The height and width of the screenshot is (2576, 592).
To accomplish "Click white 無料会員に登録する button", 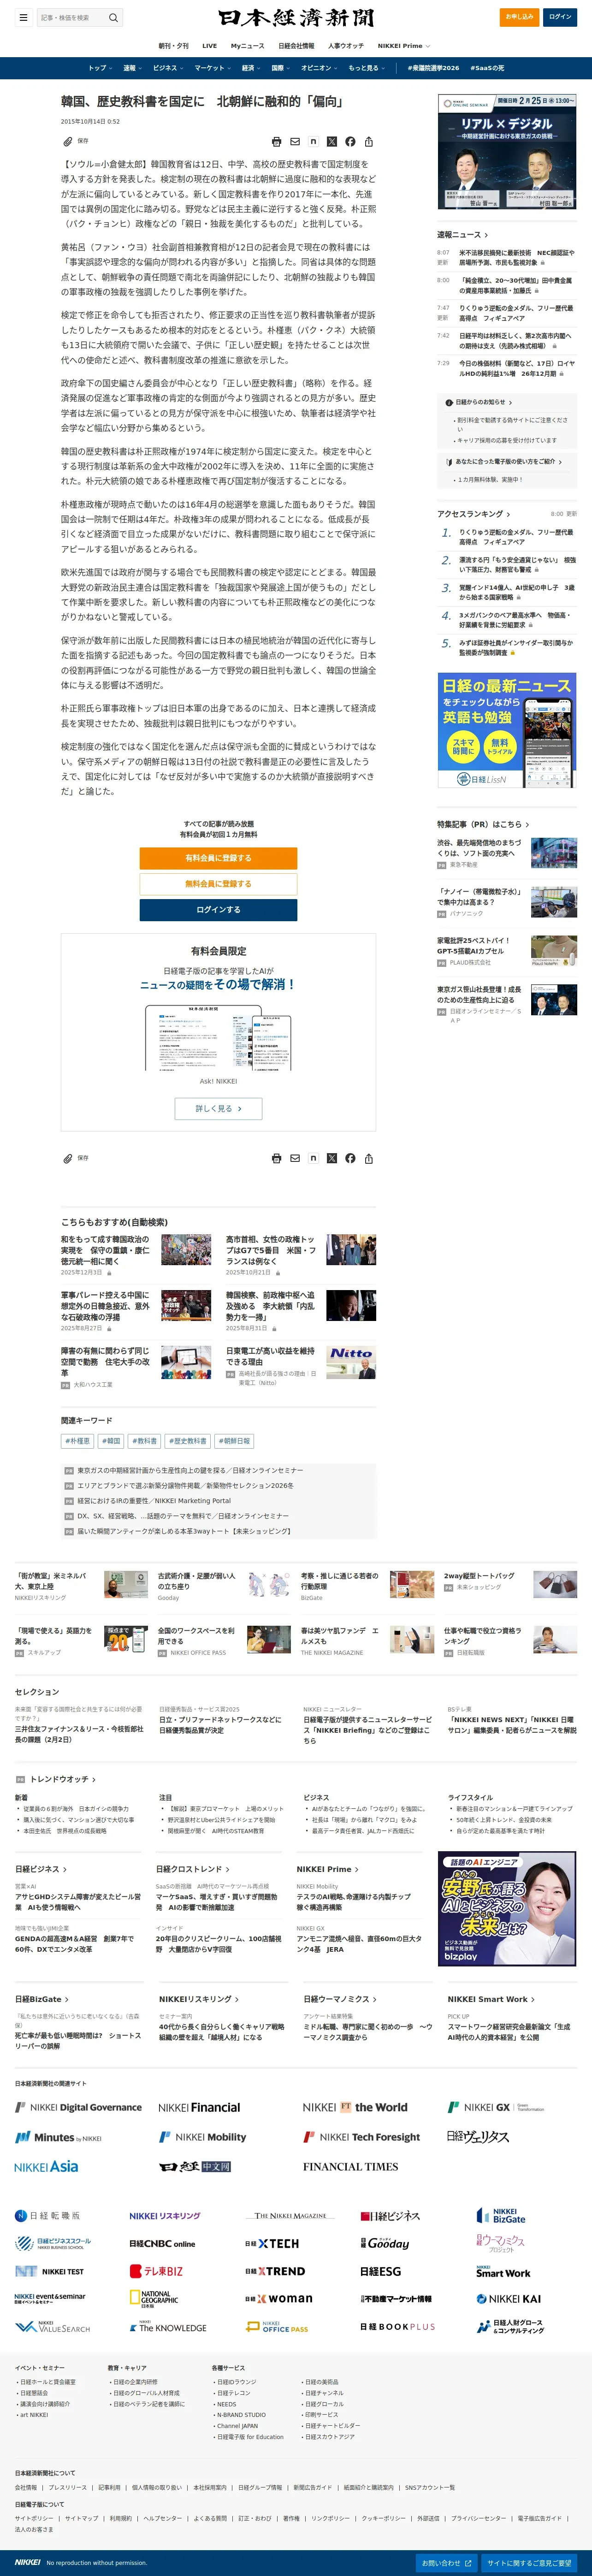I will point(218,884).
